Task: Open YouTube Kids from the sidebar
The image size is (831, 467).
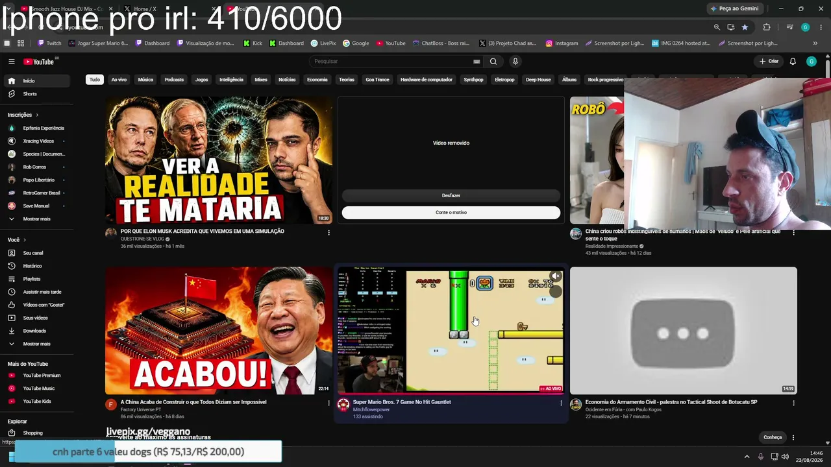Action: [36, 401]
